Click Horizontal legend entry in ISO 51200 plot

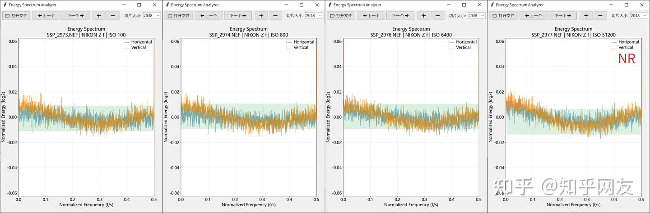(626, 42)
